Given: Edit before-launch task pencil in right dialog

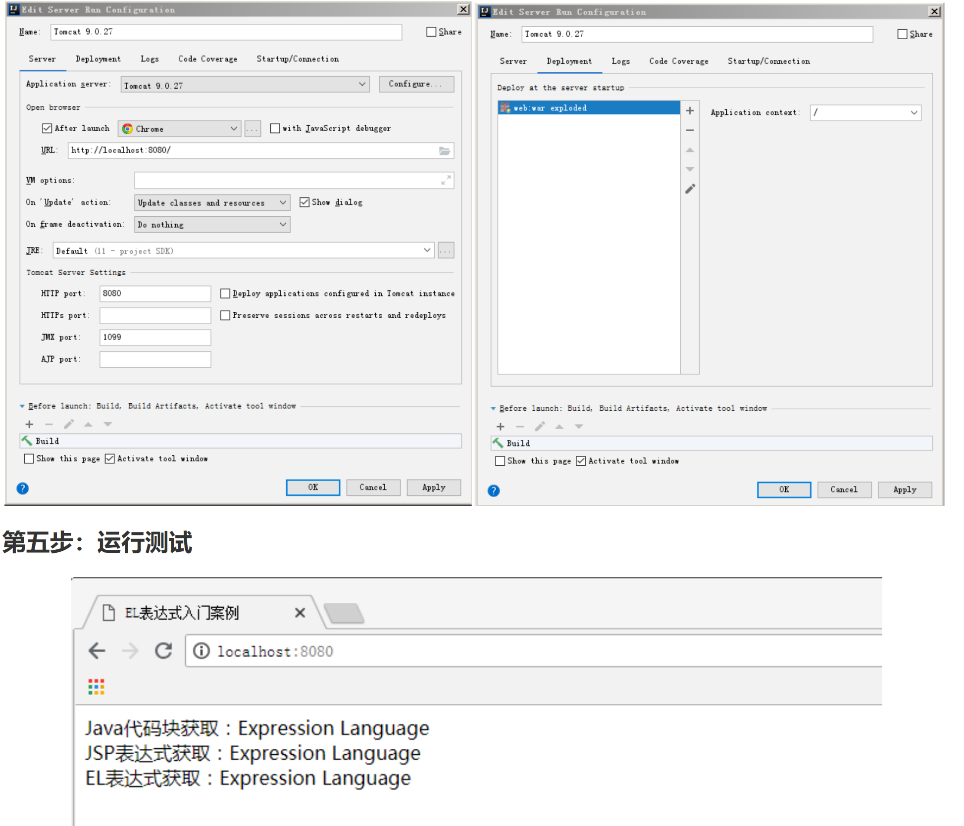Looking at the screenshot, I should tap(540, 427).
